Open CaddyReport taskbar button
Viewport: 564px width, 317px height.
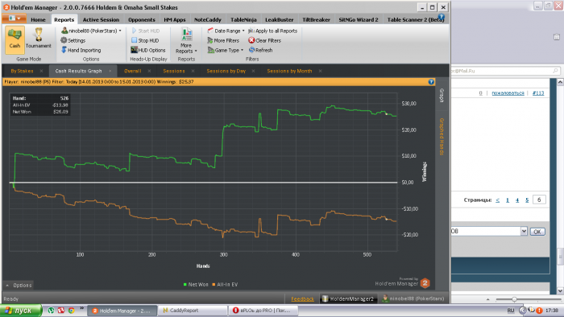[193, 311]
